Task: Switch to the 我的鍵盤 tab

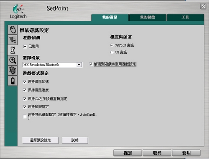Action: 148,17
